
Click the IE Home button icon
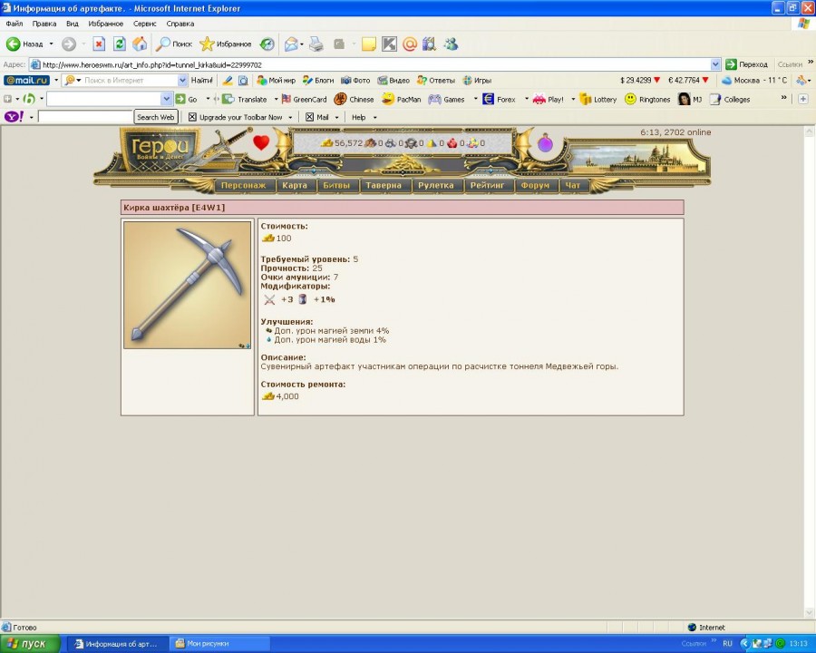(140, 44)
